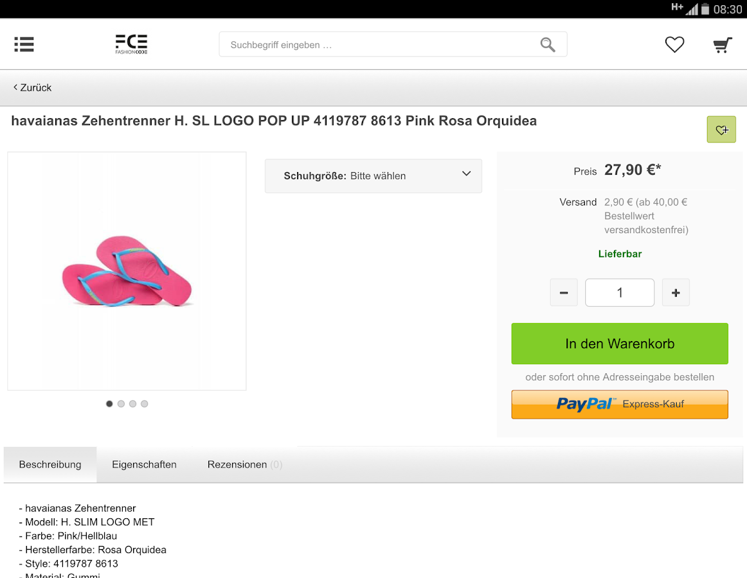The width and height of the screenshot is (747, 578).
Task: Switch to the Eigenschaften tab
Action: click(x=144, y=464)
